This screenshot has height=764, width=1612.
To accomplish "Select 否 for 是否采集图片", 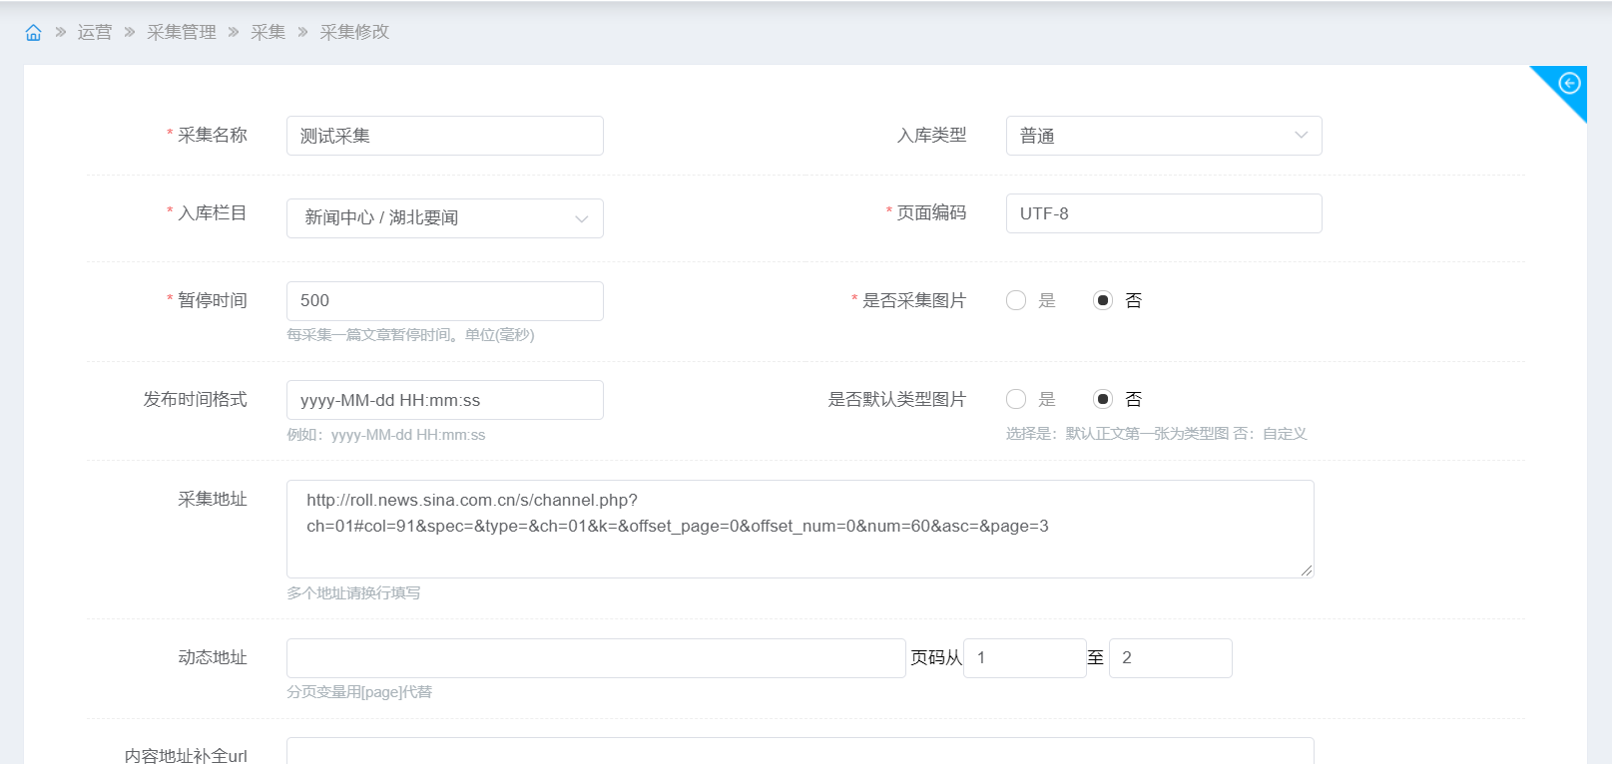I will [1103, 300].
